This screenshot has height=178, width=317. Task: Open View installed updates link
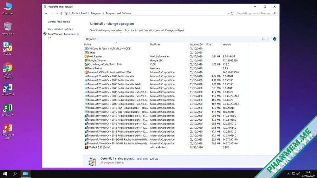pos(60,29)
